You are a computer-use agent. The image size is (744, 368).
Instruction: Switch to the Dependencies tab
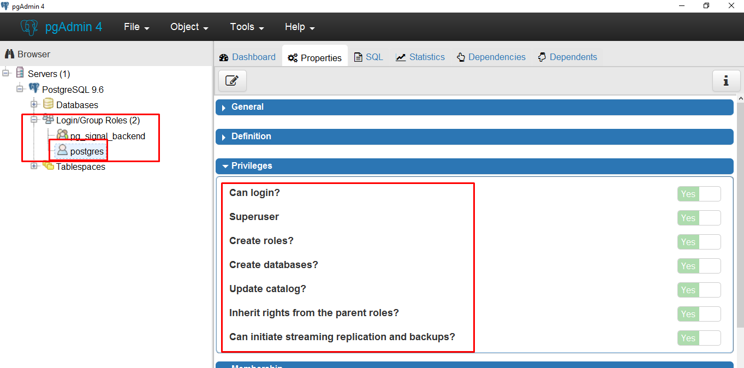491,57
